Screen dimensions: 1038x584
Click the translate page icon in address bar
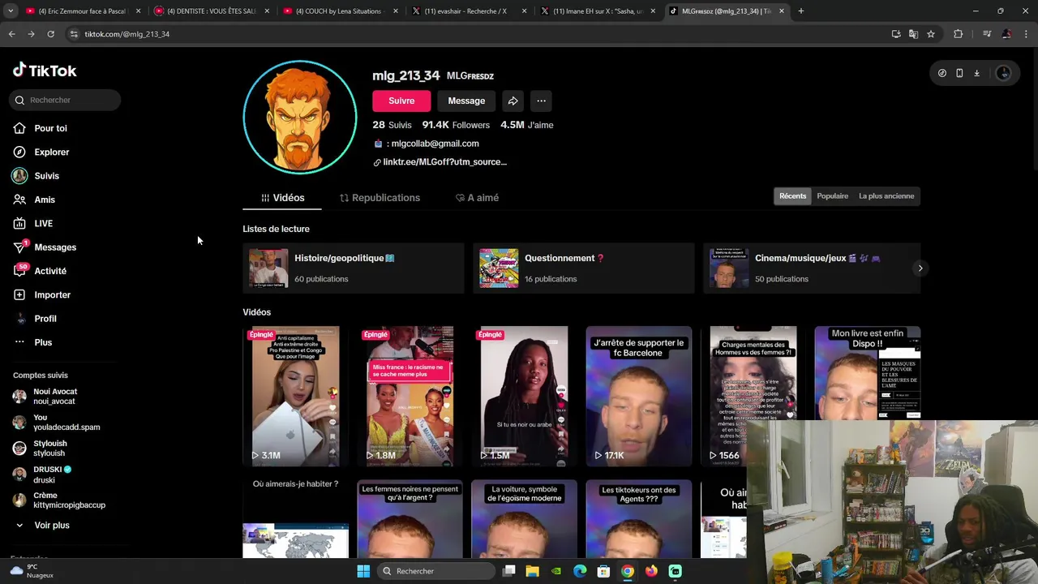coord(913,34)
